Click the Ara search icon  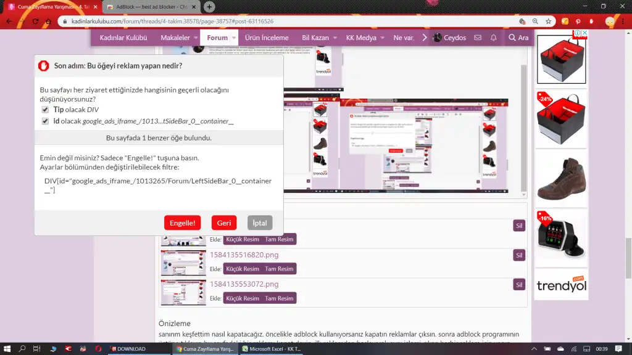tap(518, 38)
